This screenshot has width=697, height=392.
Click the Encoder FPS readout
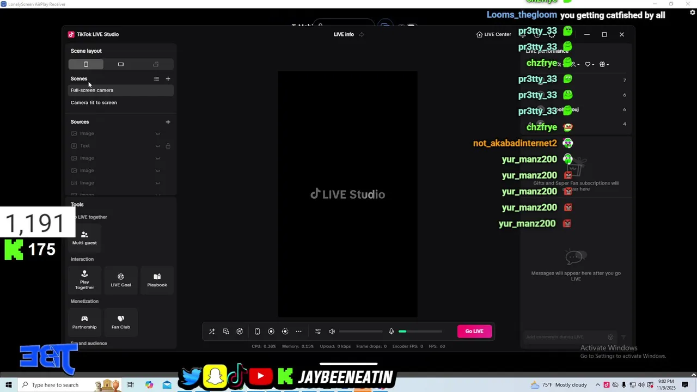pos(408,346)
